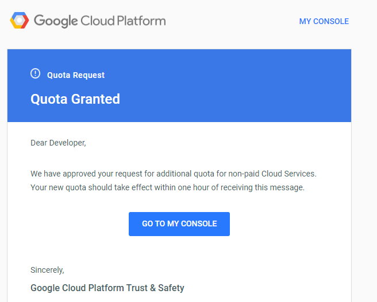The height and width of the screenshot is (302, 377).
Task: Click empty blue banner area right of heading
Action: click(x=236, y=99)
